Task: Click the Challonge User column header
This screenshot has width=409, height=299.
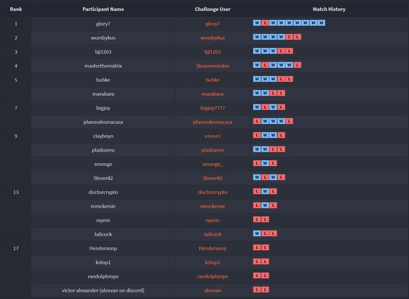Action: click(212, 9)
